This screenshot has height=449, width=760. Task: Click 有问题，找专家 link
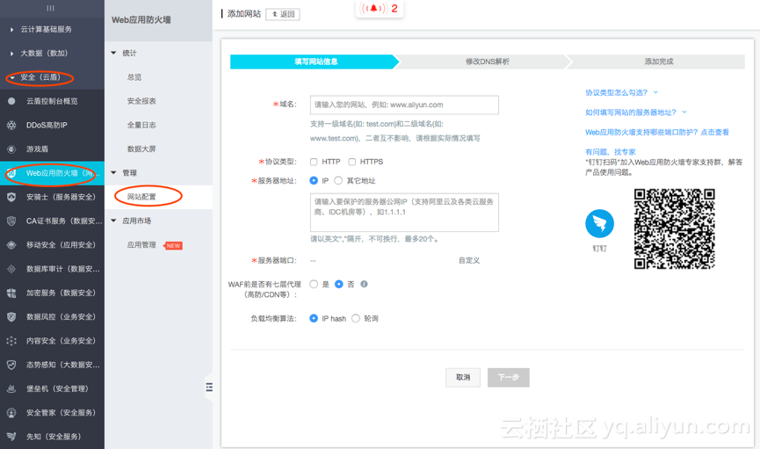coord(611,152)
